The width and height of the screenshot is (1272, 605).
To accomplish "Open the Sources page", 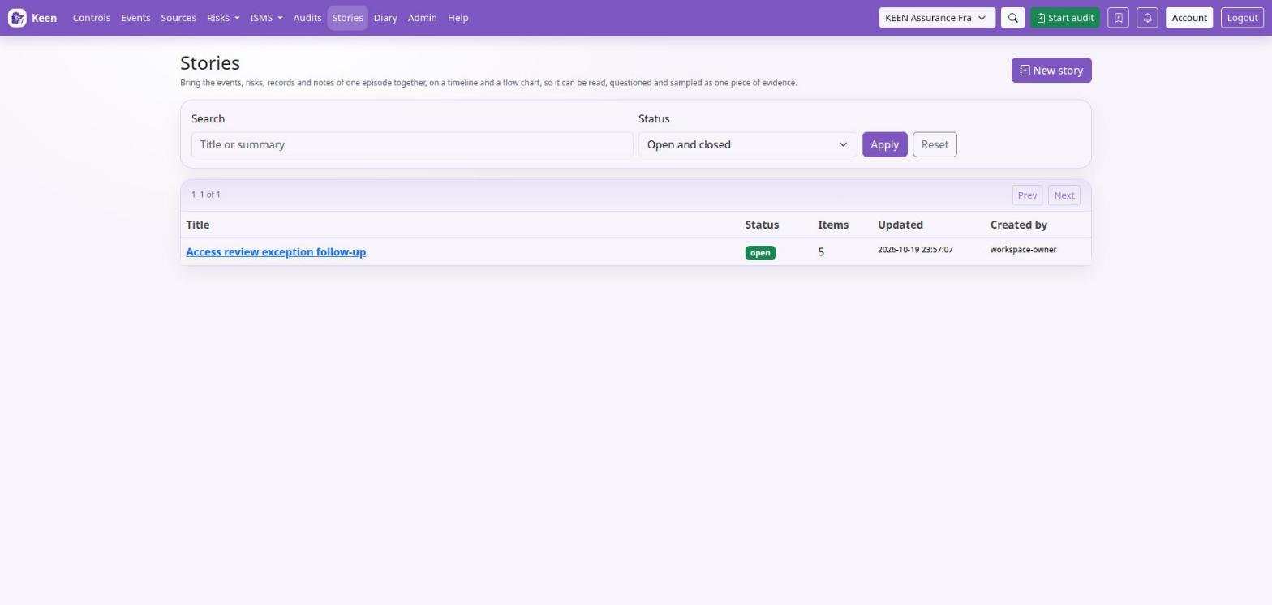I will point(178,18).
